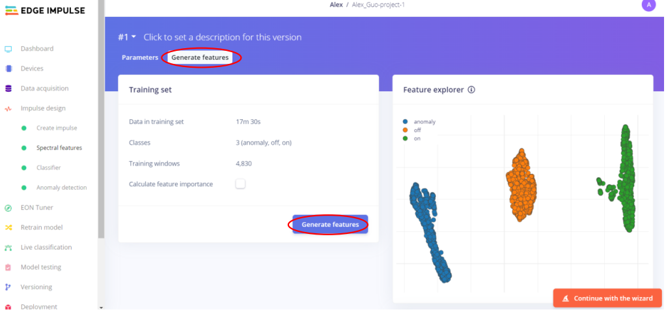Open the user avatar menu
The height and width of the screenshot is (316, 666).
tap(647, 5)
